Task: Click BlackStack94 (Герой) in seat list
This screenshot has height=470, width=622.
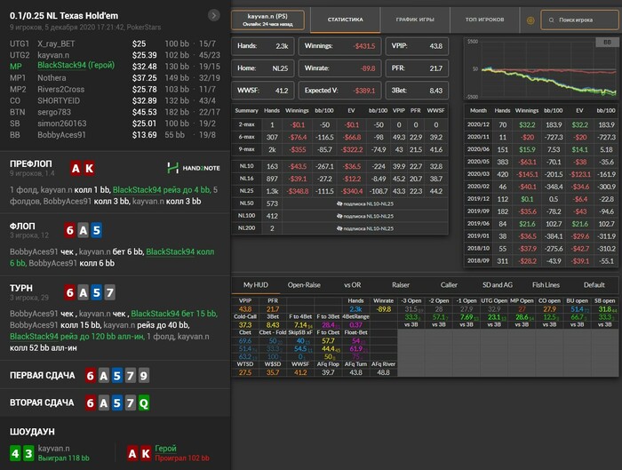Action: (x=76, y=66)
